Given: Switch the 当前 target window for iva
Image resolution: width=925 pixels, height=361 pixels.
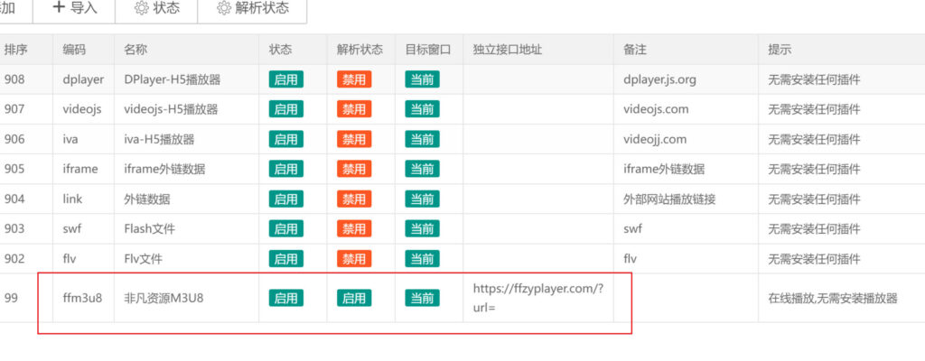Looking at the screenshot, I should pos(422,139).
